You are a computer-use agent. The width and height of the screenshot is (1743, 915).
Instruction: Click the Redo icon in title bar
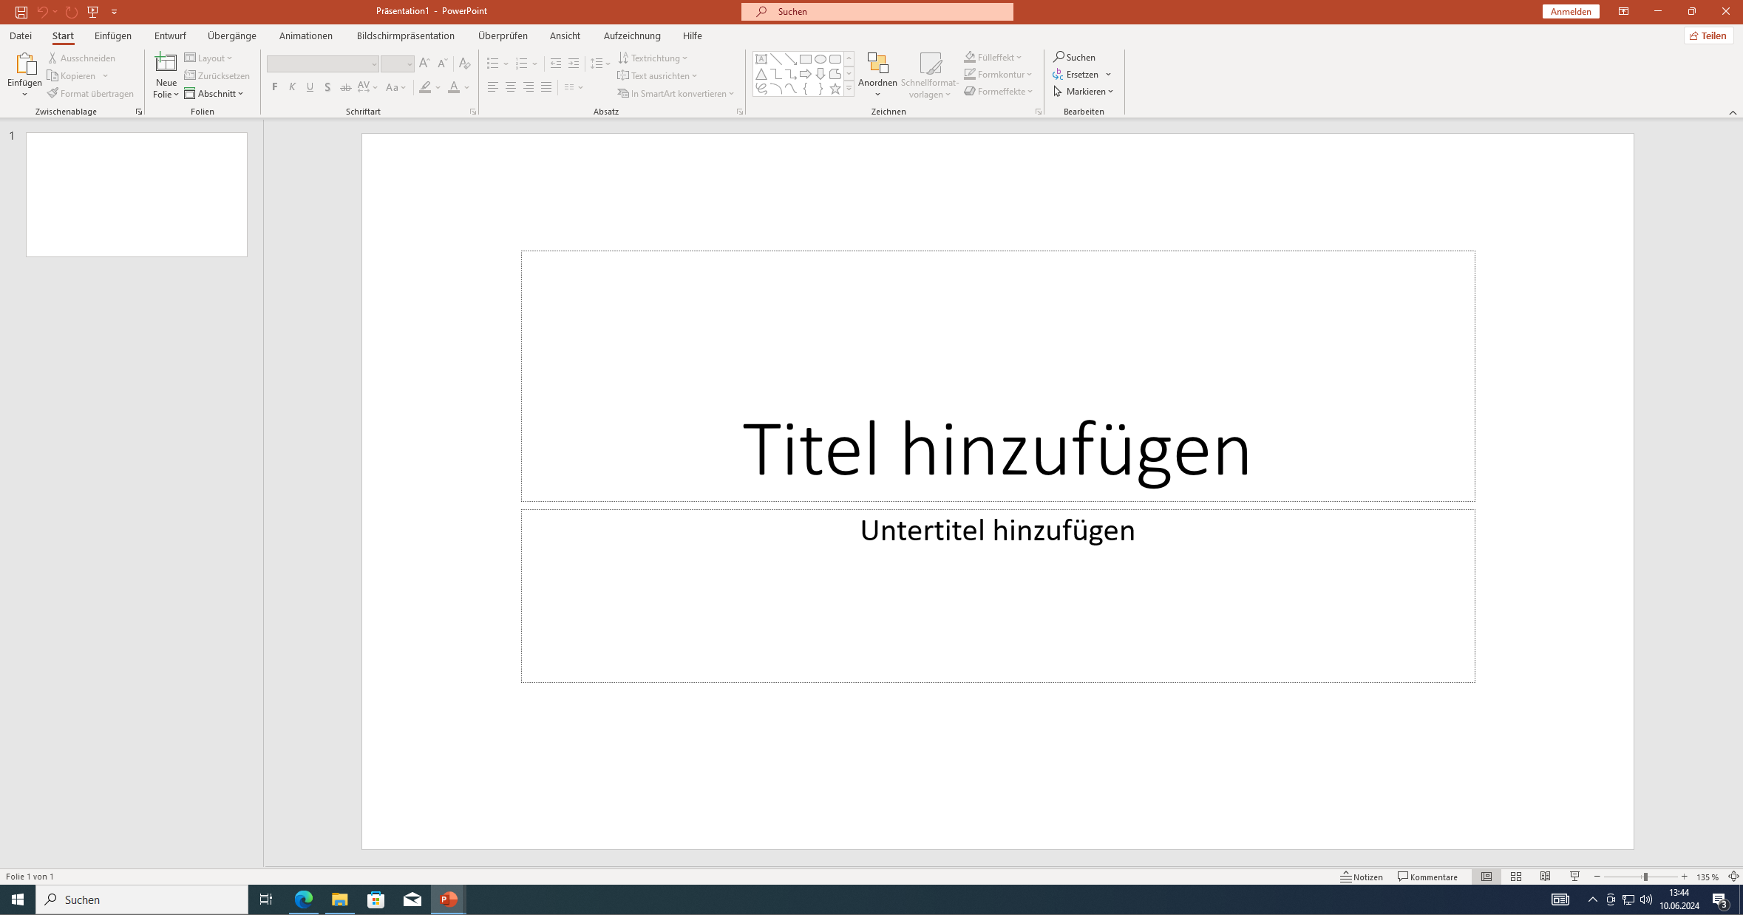[71, 12]
